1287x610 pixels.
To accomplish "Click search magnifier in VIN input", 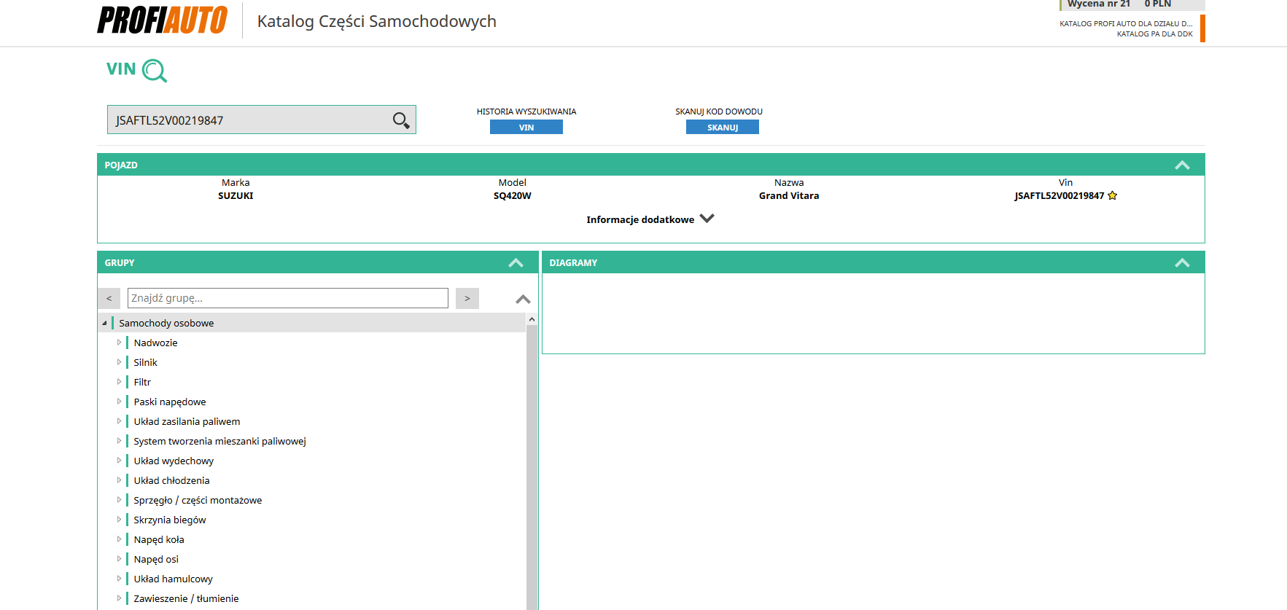I will (x=401, y=120).
